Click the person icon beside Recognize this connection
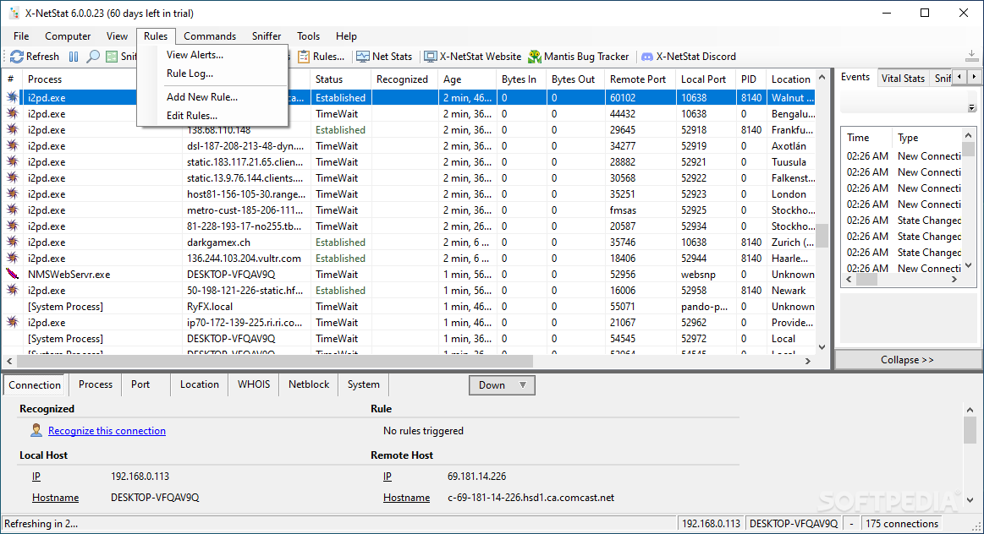The width and height of the screenshot is (984, 534). 36,430
